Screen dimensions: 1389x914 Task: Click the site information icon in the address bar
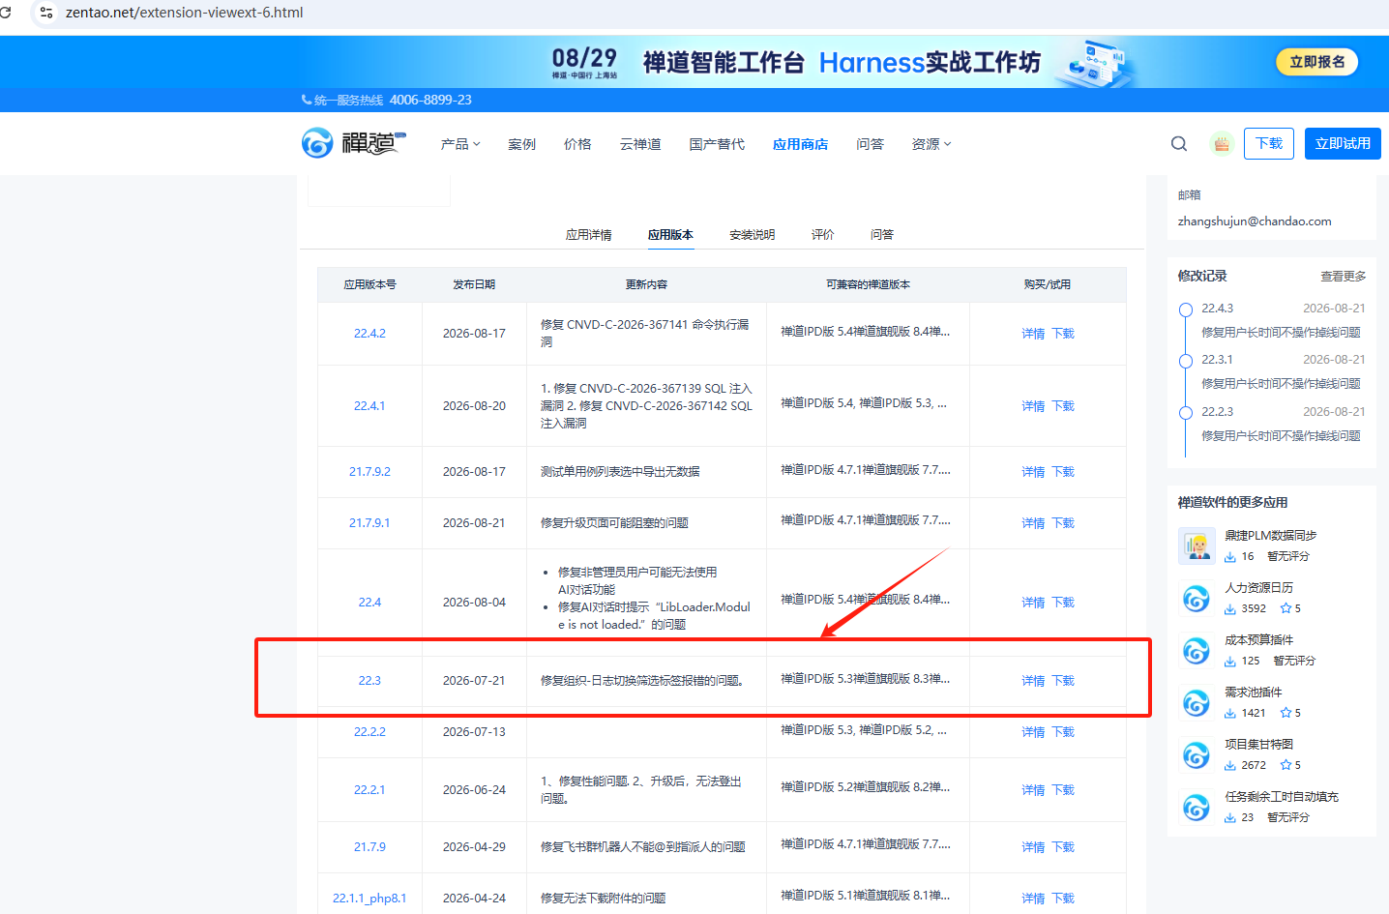pyautogui.click(x=45, y=13)
